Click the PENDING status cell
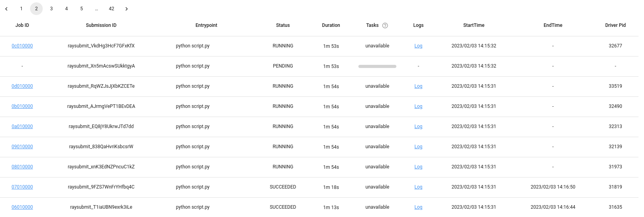Image resolution: width=644 pixels, height=217 pixels. pyautogui.click(x=283, y=66)
